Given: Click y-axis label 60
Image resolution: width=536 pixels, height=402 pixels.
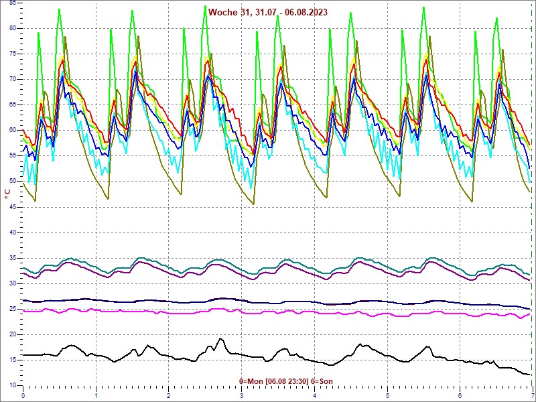Looking at the screenshot, I should [13, 130].
